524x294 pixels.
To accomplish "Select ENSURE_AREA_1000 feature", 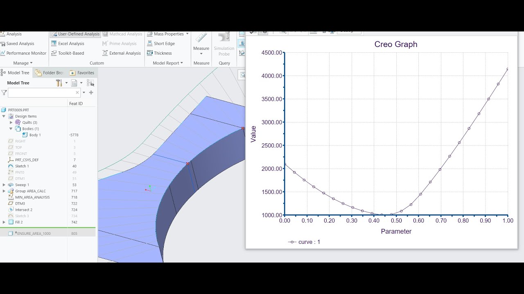I will [30, 234].
